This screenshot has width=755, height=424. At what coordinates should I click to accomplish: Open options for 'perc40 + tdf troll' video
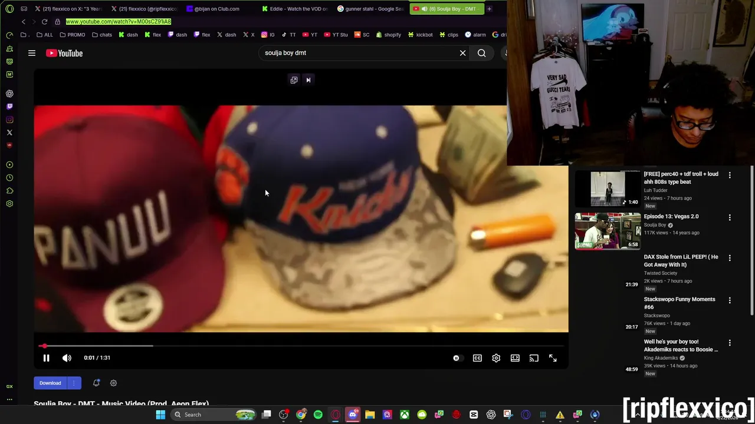pos(730,175)
